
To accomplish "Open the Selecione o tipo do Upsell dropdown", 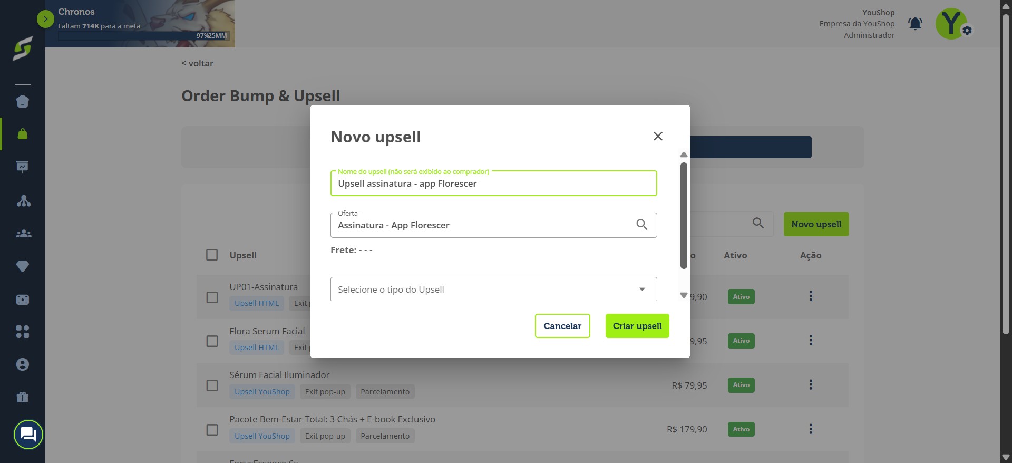I will pyautogui.click(x=493, y=290).
